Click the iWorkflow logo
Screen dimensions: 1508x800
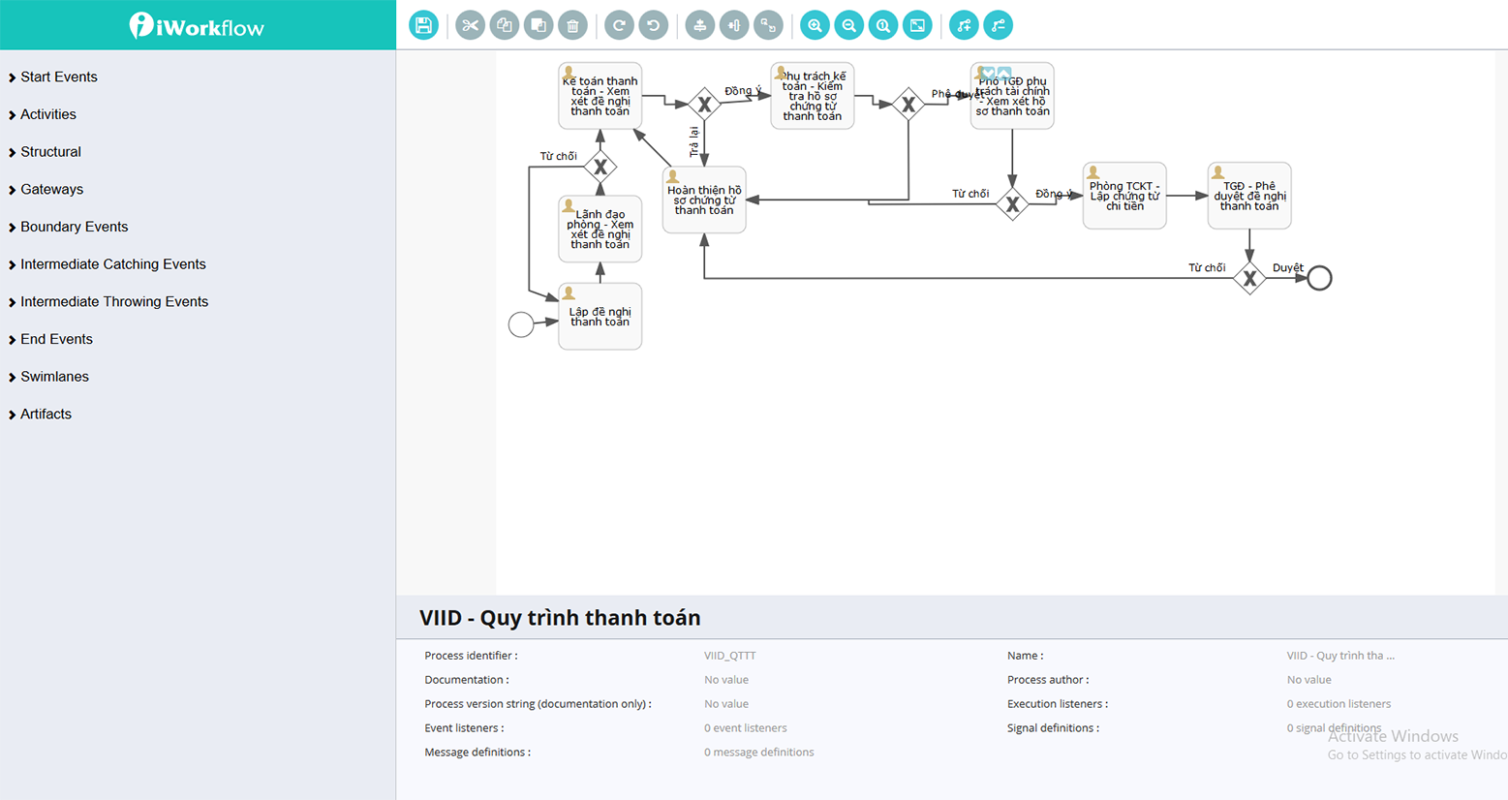[197, 26]
